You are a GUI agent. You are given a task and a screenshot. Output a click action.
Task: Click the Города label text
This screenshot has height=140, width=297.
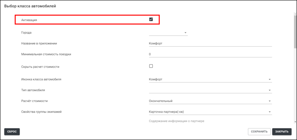[x=27, y=33]
